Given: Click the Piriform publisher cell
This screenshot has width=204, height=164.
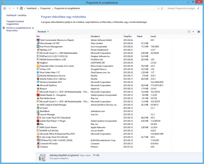Looking at the screenshot, I should click(94, 147).
